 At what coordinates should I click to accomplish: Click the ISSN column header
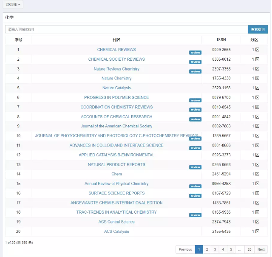point(221,40)
